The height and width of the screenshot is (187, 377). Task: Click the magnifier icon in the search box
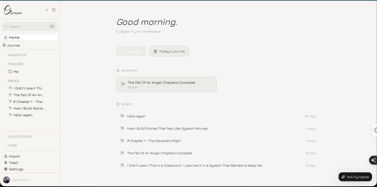[x=6, y=26]
